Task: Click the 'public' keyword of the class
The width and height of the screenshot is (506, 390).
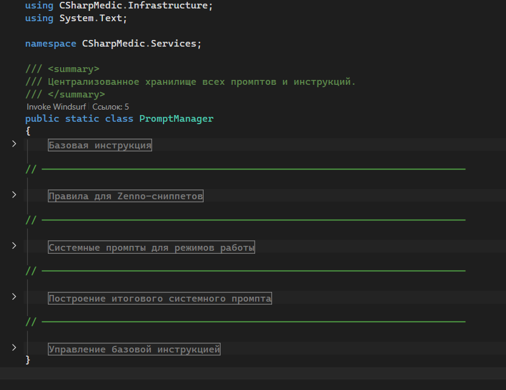Action: coord(42,119)
